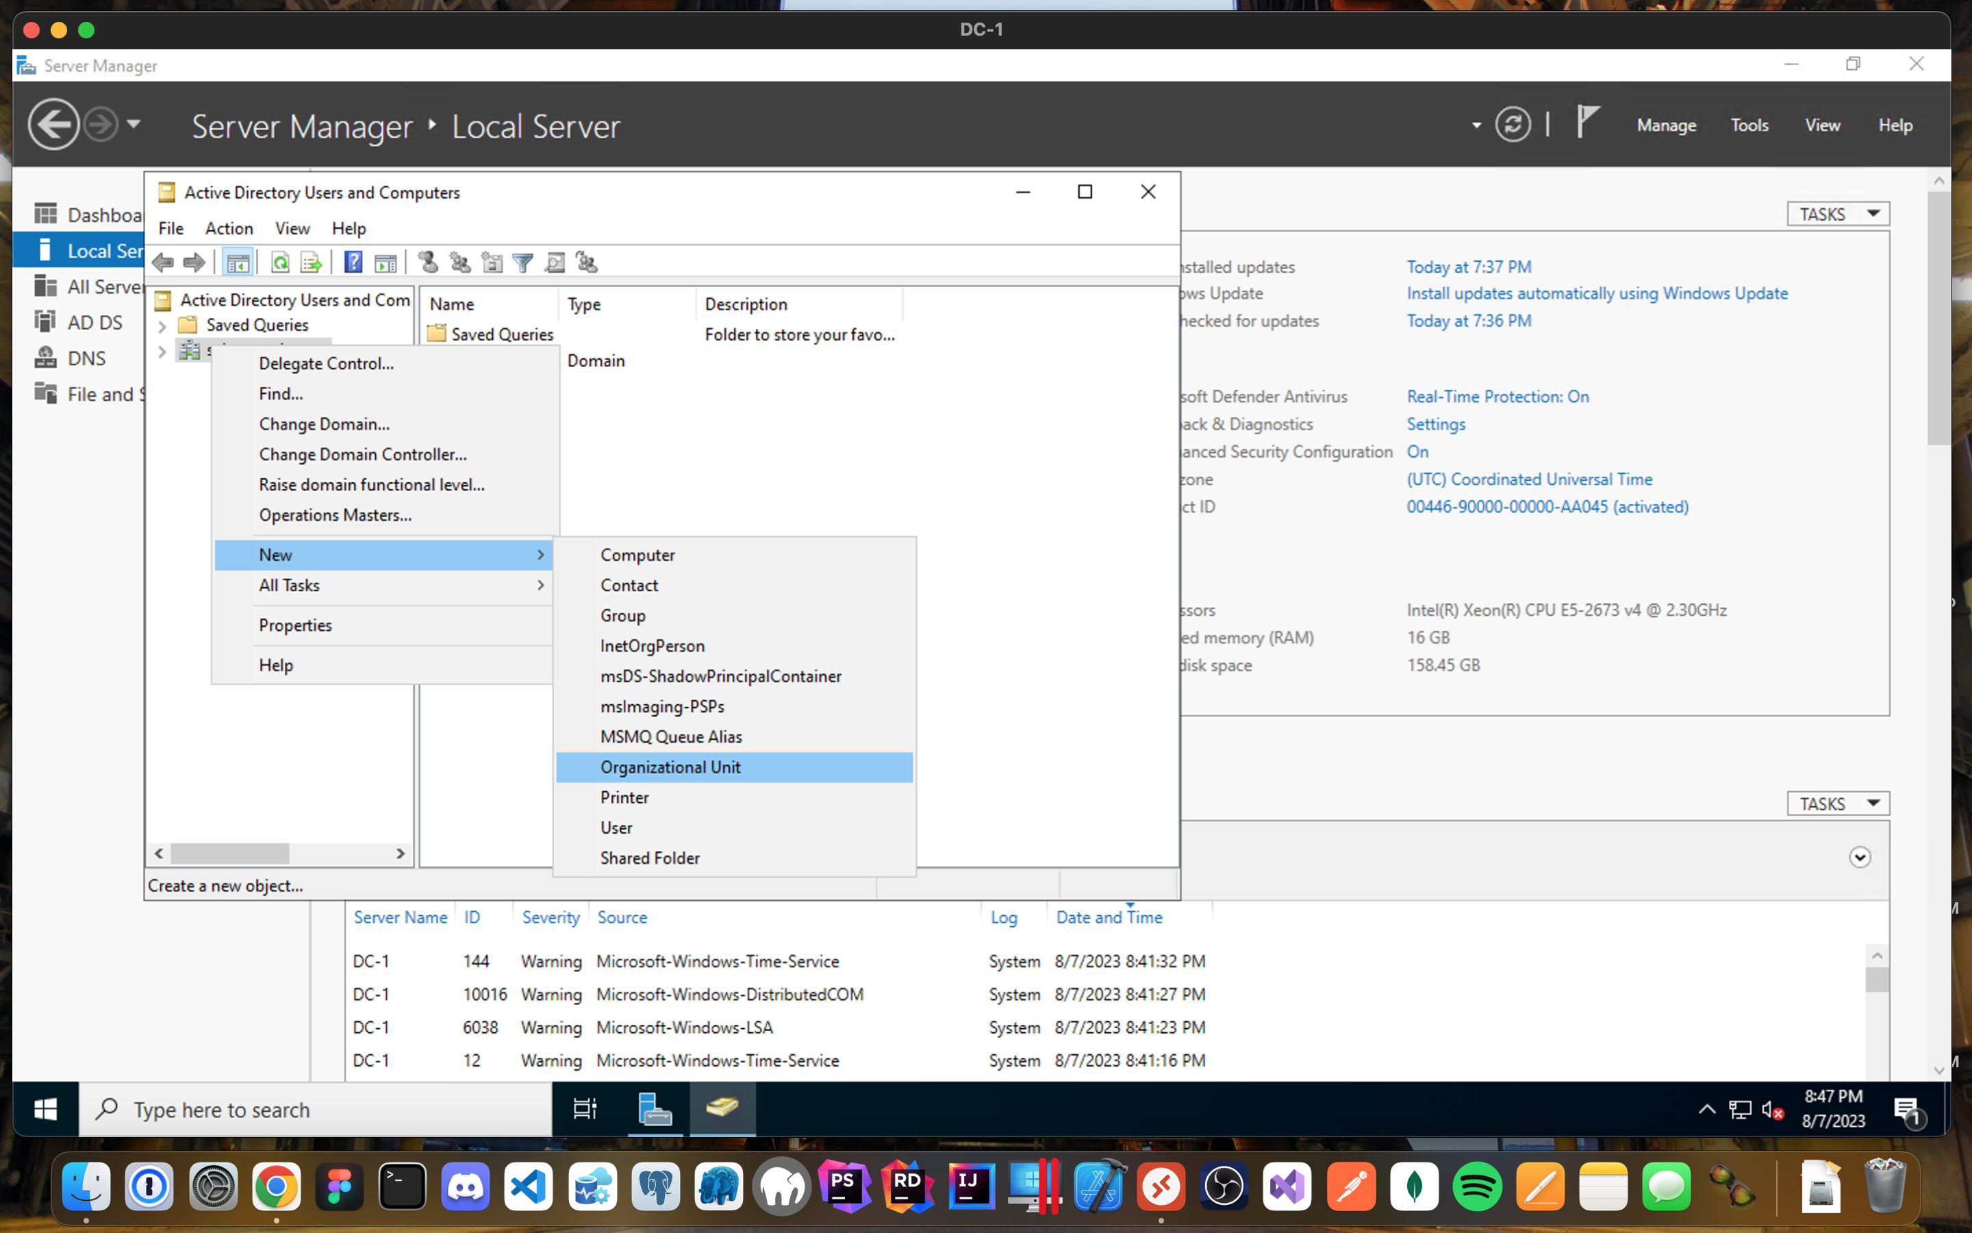Image resolution: width=1972 pixels, height=1233 pixels.
Task: Click the filter funnel toolbar icon
Action: [x=523, y=262]
